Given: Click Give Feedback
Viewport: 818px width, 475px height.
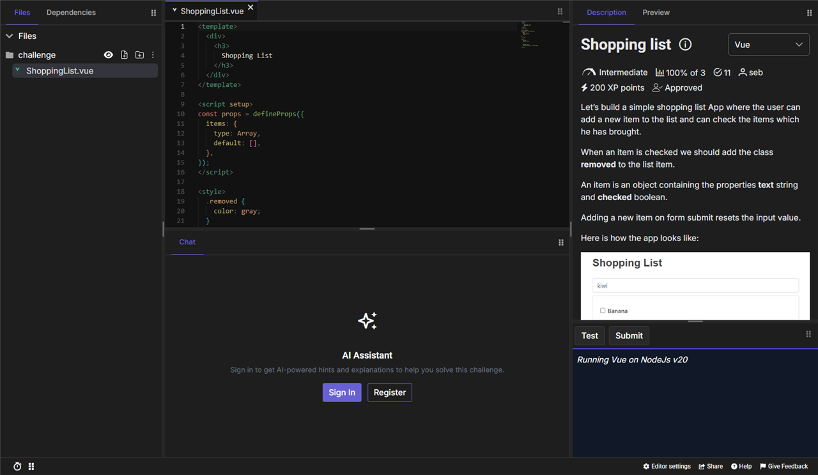Looking at the screenshot, I should pyautogui.click(x=783, y=467).
